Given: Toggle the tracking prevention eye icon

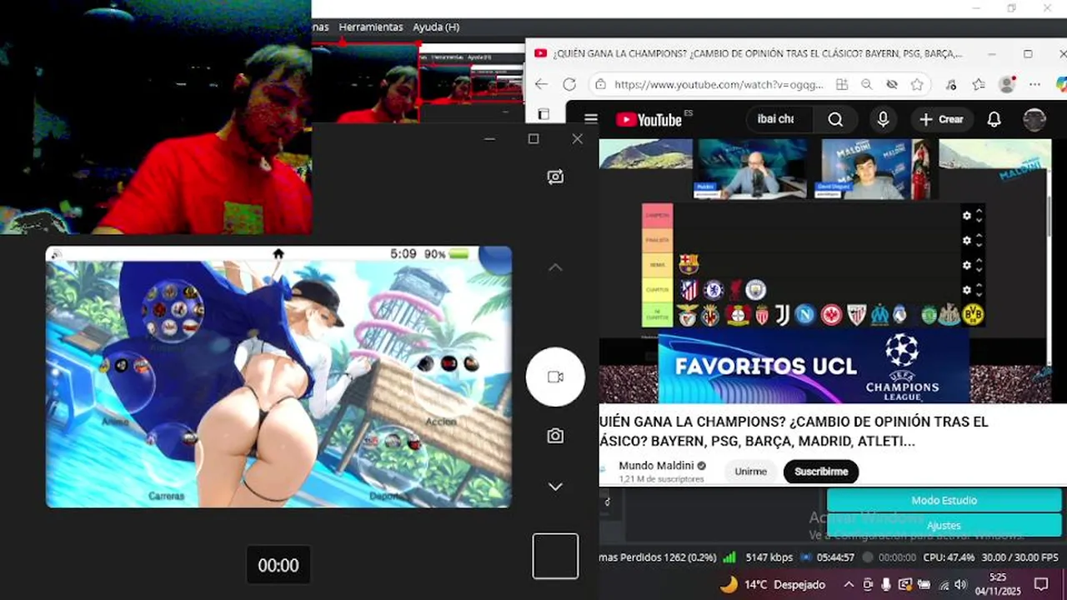Looking at the screenshot, I should (892, 84).
